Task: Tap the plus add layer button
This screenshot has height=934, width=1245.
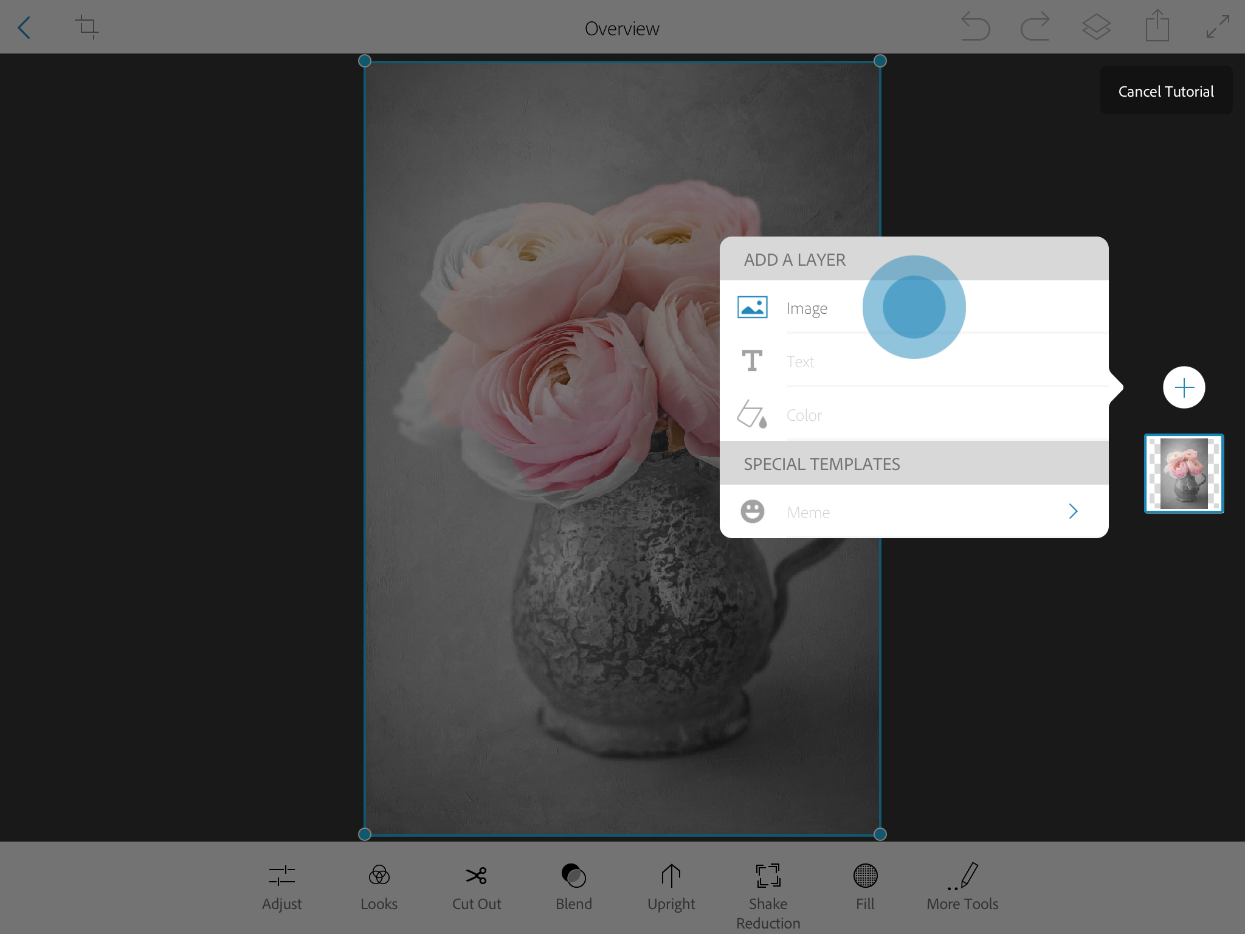Action: 1184,387
